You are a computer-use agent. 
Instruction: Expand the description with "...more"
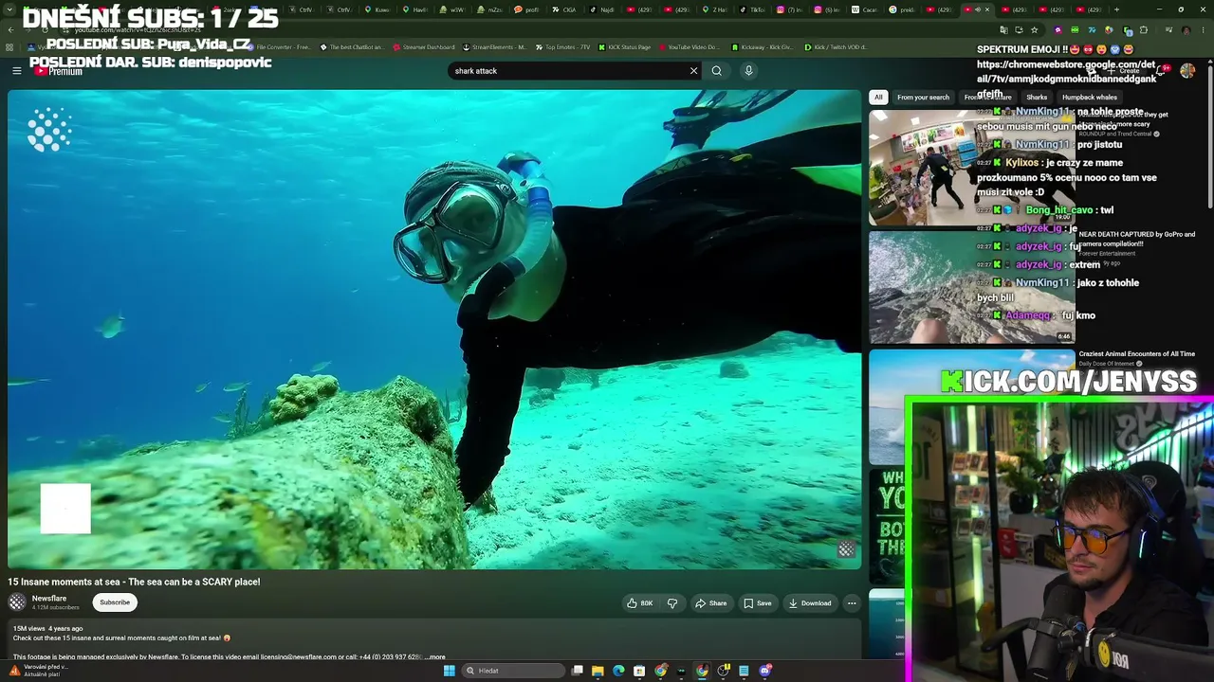(x=434, y=656)
